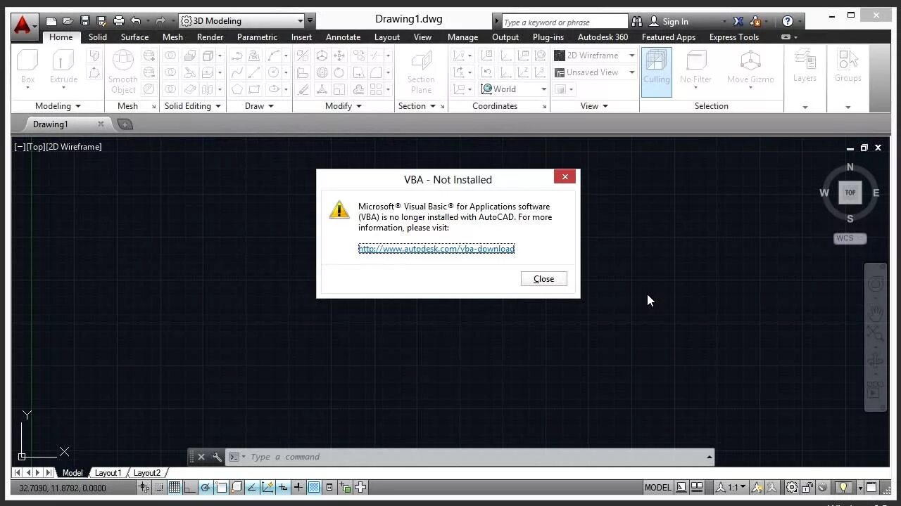Click the MODEL space button in status bar

(657, 487)
